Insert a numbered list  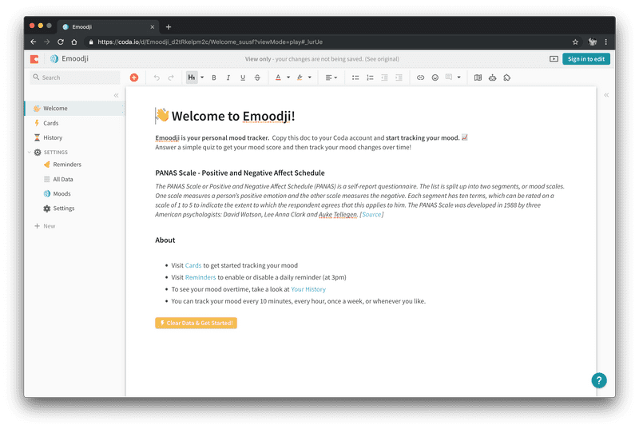(370, 77)
